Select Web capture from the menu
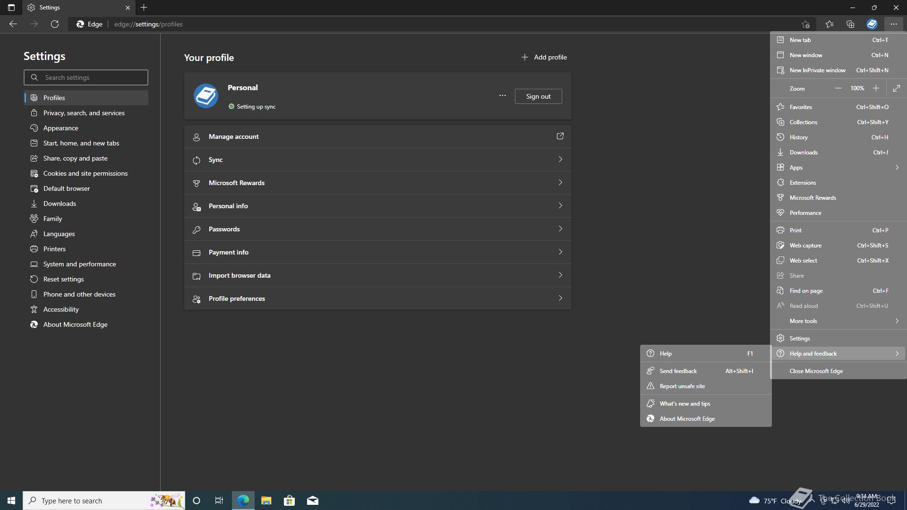This screenshot has height=510, width=907. (x=839, y=246)
